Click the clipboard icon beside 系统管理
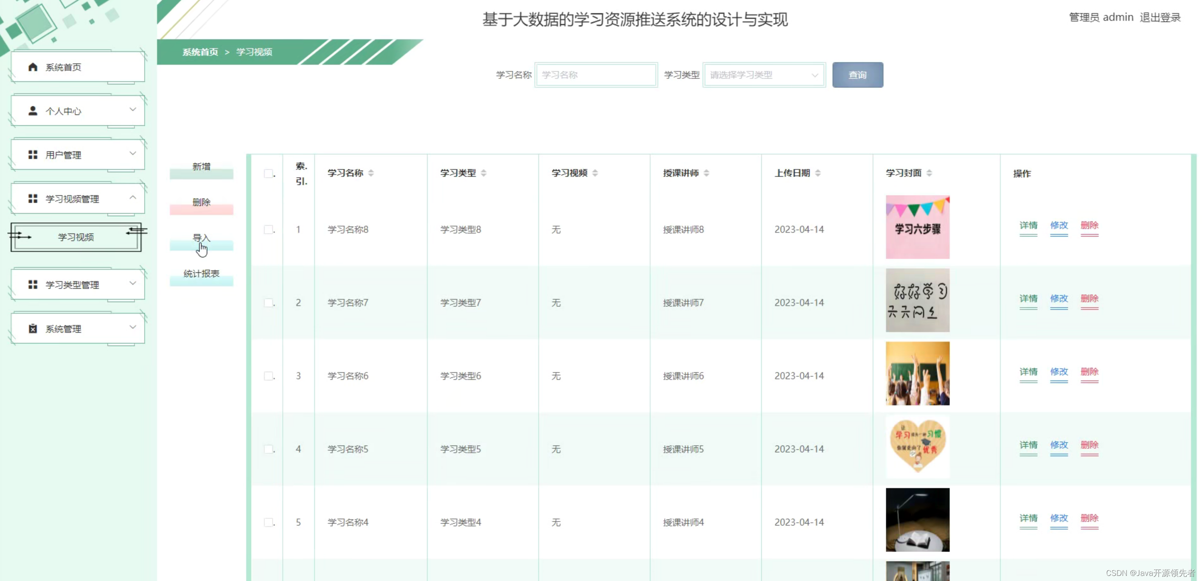Viewport: 1202px width, 581px height. 33,328
